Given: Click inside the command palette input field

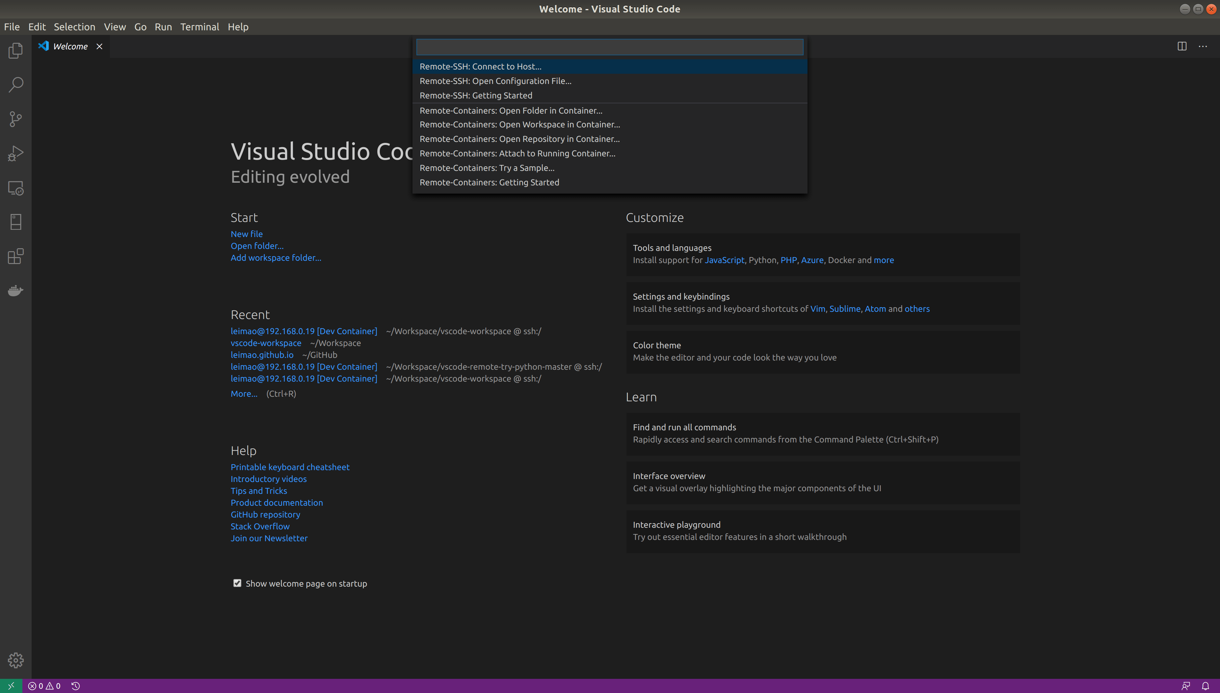Looking at the screenshot, I should click(609, 47).
